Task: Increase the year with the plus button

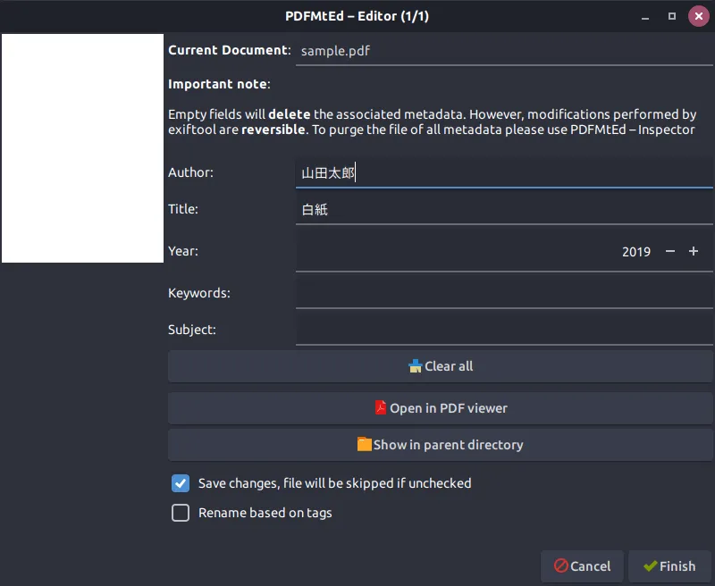Action: click(694, 251)
